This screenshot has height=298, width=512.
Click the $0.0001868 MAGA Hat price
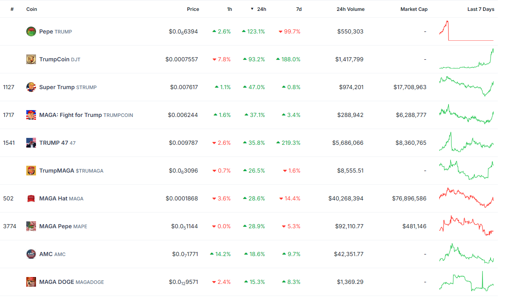click(182, 198)
